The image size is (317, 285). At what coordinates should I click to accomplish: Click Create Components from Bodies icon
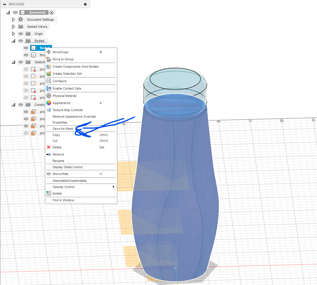49,67
